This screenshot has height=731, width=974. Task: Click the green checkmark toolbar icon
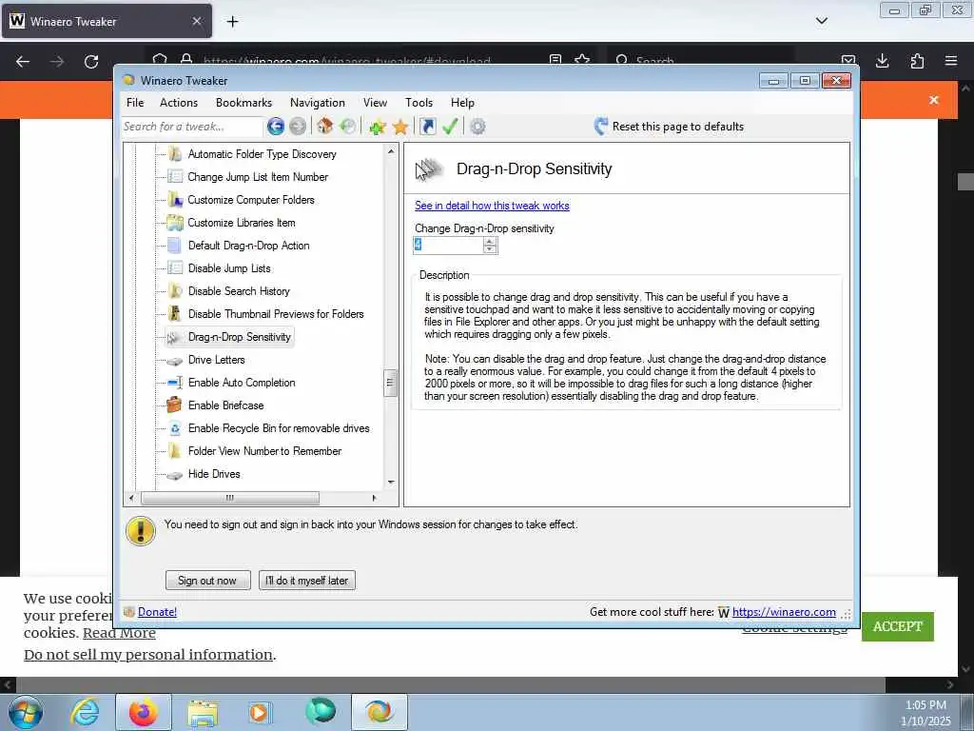point(450,127)
